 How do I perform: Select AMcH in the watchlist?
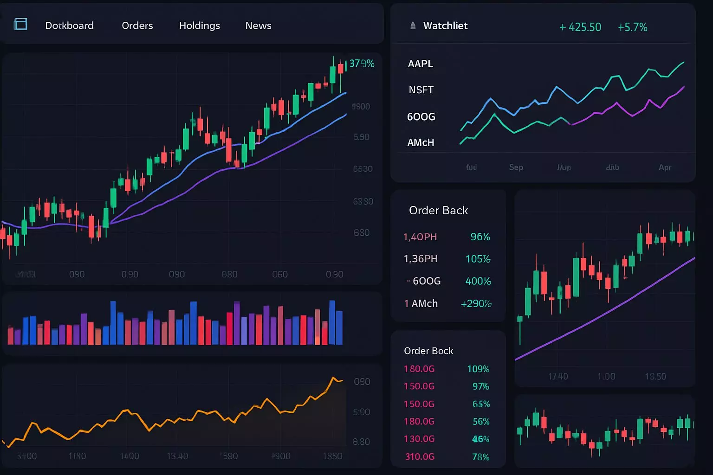coord(420,142)
